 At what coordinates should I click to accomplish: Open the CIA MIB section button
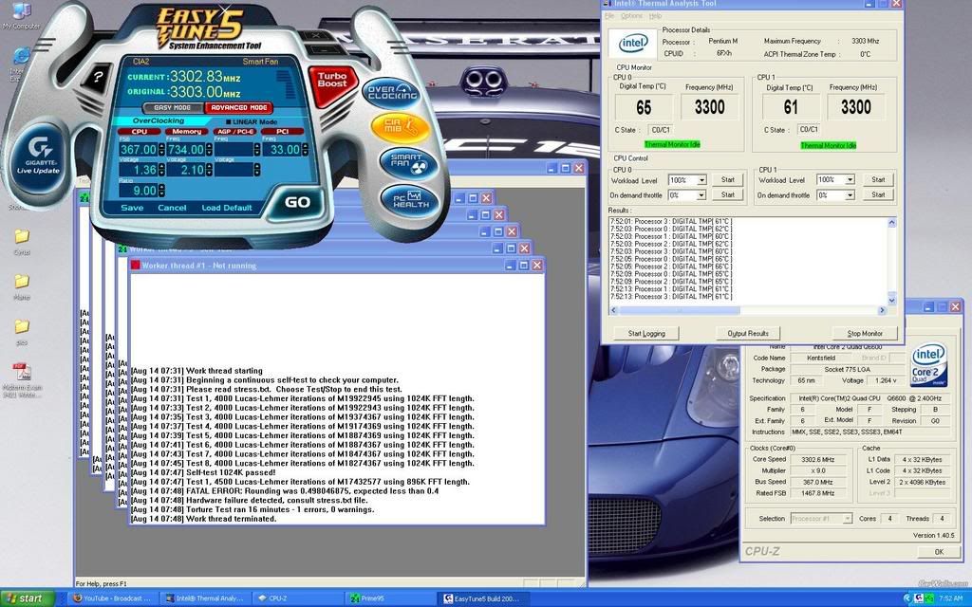(401, 126)
